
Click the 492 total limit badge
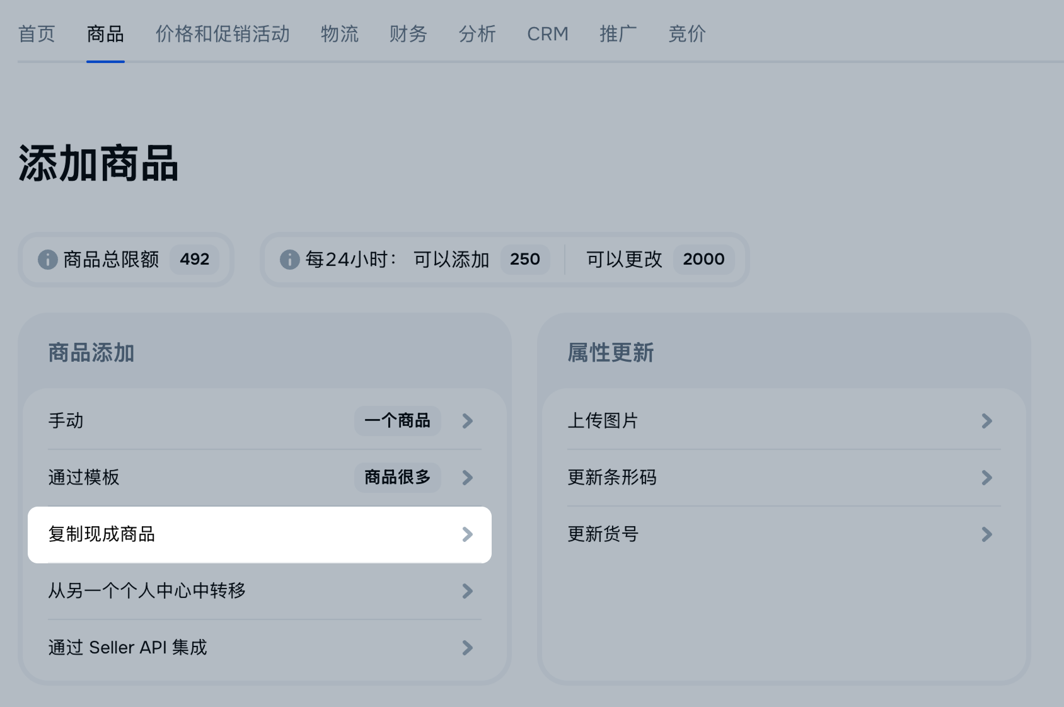(x=194, y=259)
